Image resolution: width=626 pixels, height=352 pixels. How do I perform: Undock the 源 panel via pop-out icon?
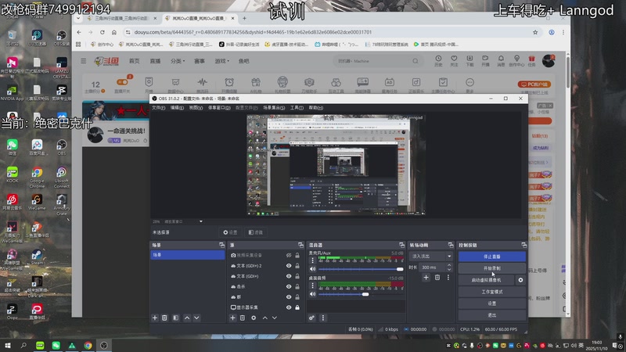click(300, 245)
